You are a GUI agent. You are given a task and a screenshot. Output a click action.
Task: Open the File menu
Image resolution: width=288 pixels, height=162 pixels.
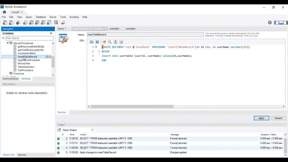tap(4, 17)
